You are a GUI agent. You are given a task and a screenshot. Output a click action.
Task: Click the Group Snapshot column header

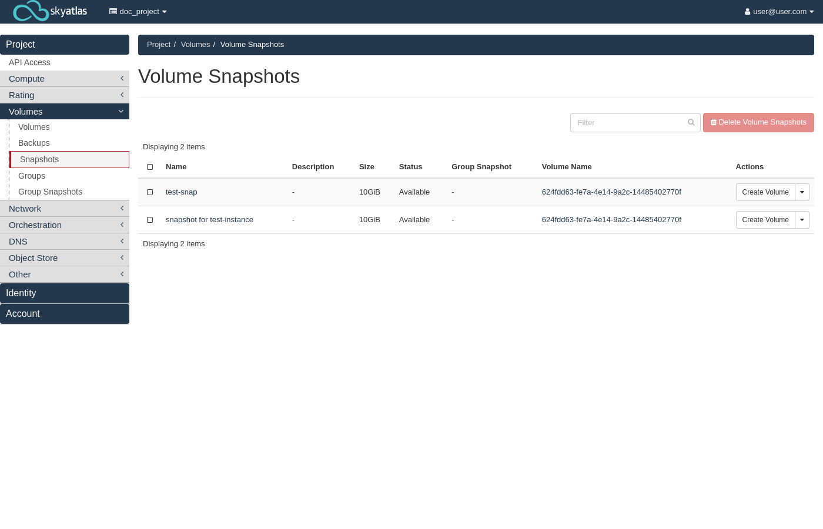pyautogui.click(x=481, y=167)
